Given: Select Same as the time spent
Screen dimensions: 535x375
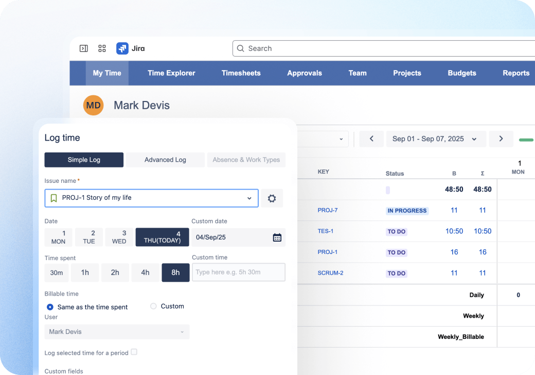Looking at the screenshot, I should point(50,307).
